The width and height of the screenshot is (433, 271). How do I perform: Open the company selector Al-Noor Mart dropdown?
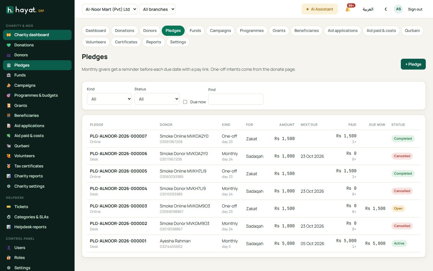tap(109, 9)
